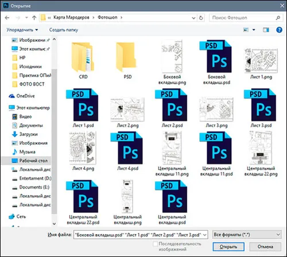This screenshot has width=287, height=257.
Task: Click the Открыть button
Action: click(x=228, y=247)
